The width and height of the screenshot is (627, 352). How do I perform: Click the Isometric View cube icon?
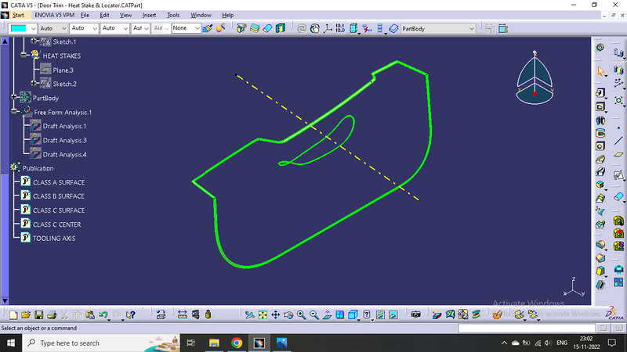(x=353, y=315)
